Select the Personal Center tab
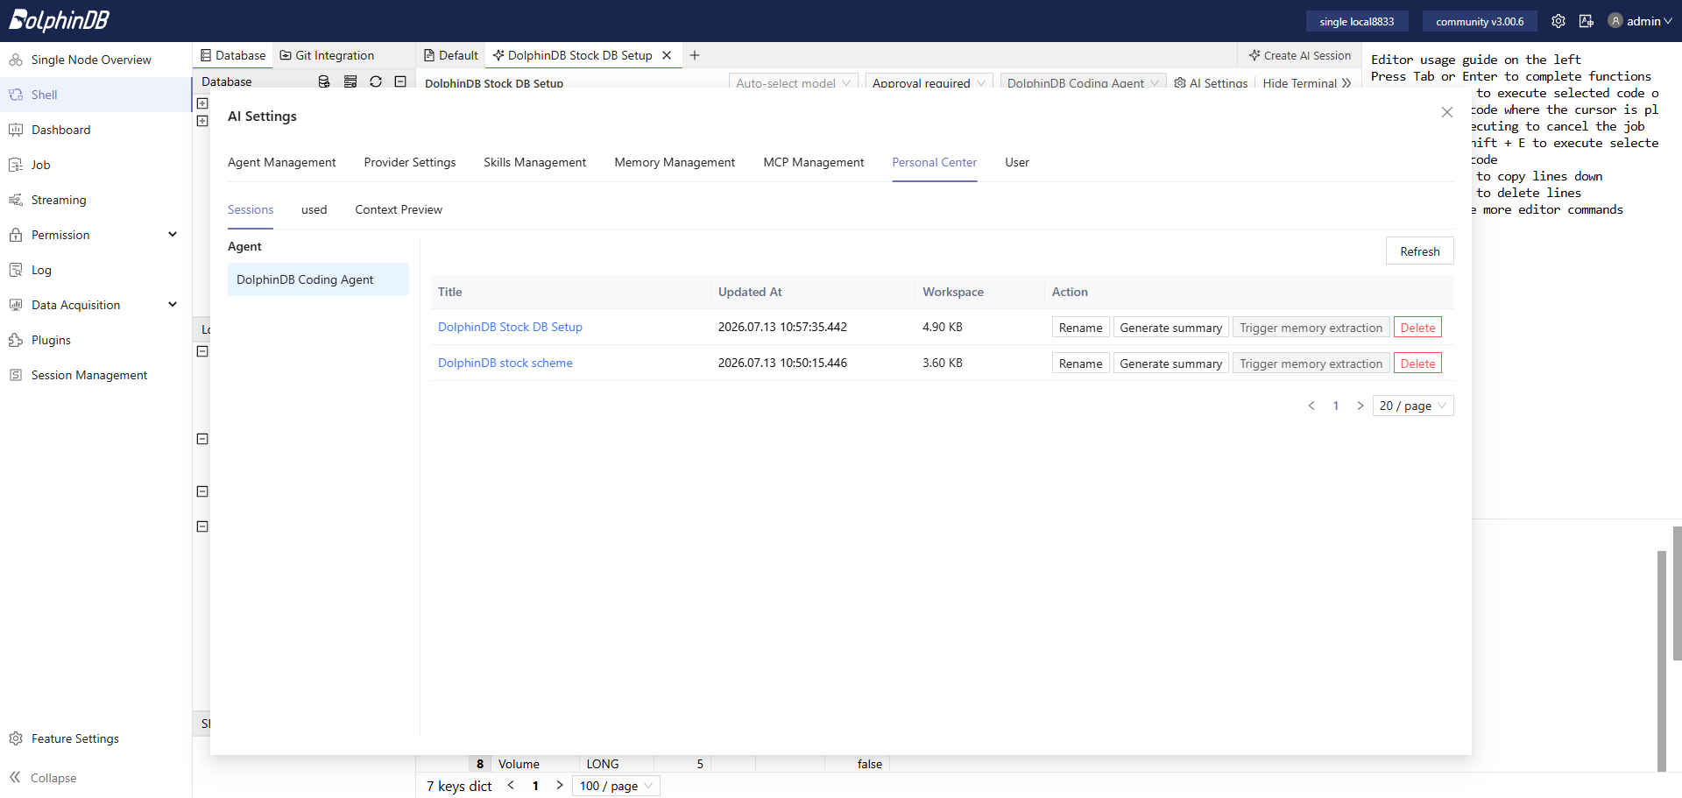The height and width of the screenshot is (798, 1682). pyautogui.click(x=935, y=162)
